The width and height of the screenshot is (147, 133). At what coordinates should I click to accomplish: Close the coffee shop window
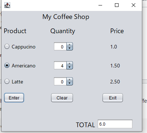[134, 5]
